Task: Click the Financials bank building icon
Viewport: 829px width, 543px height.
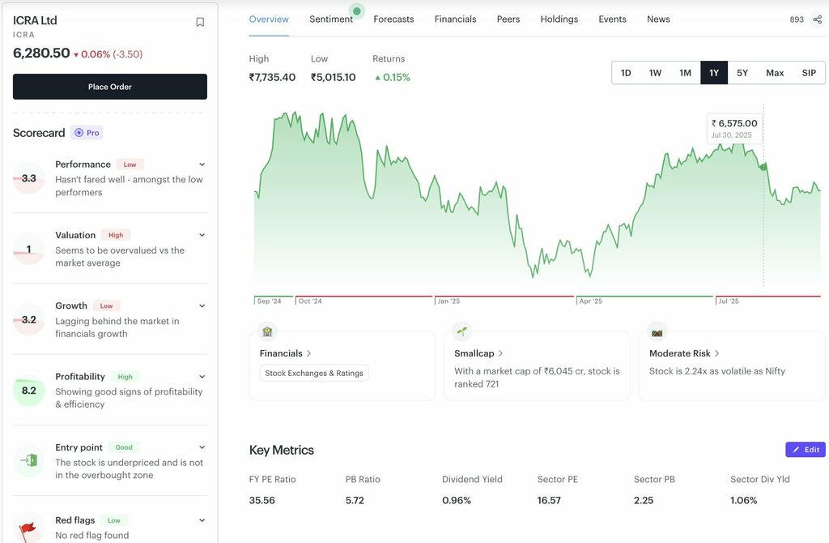Action: coord(267,331)
